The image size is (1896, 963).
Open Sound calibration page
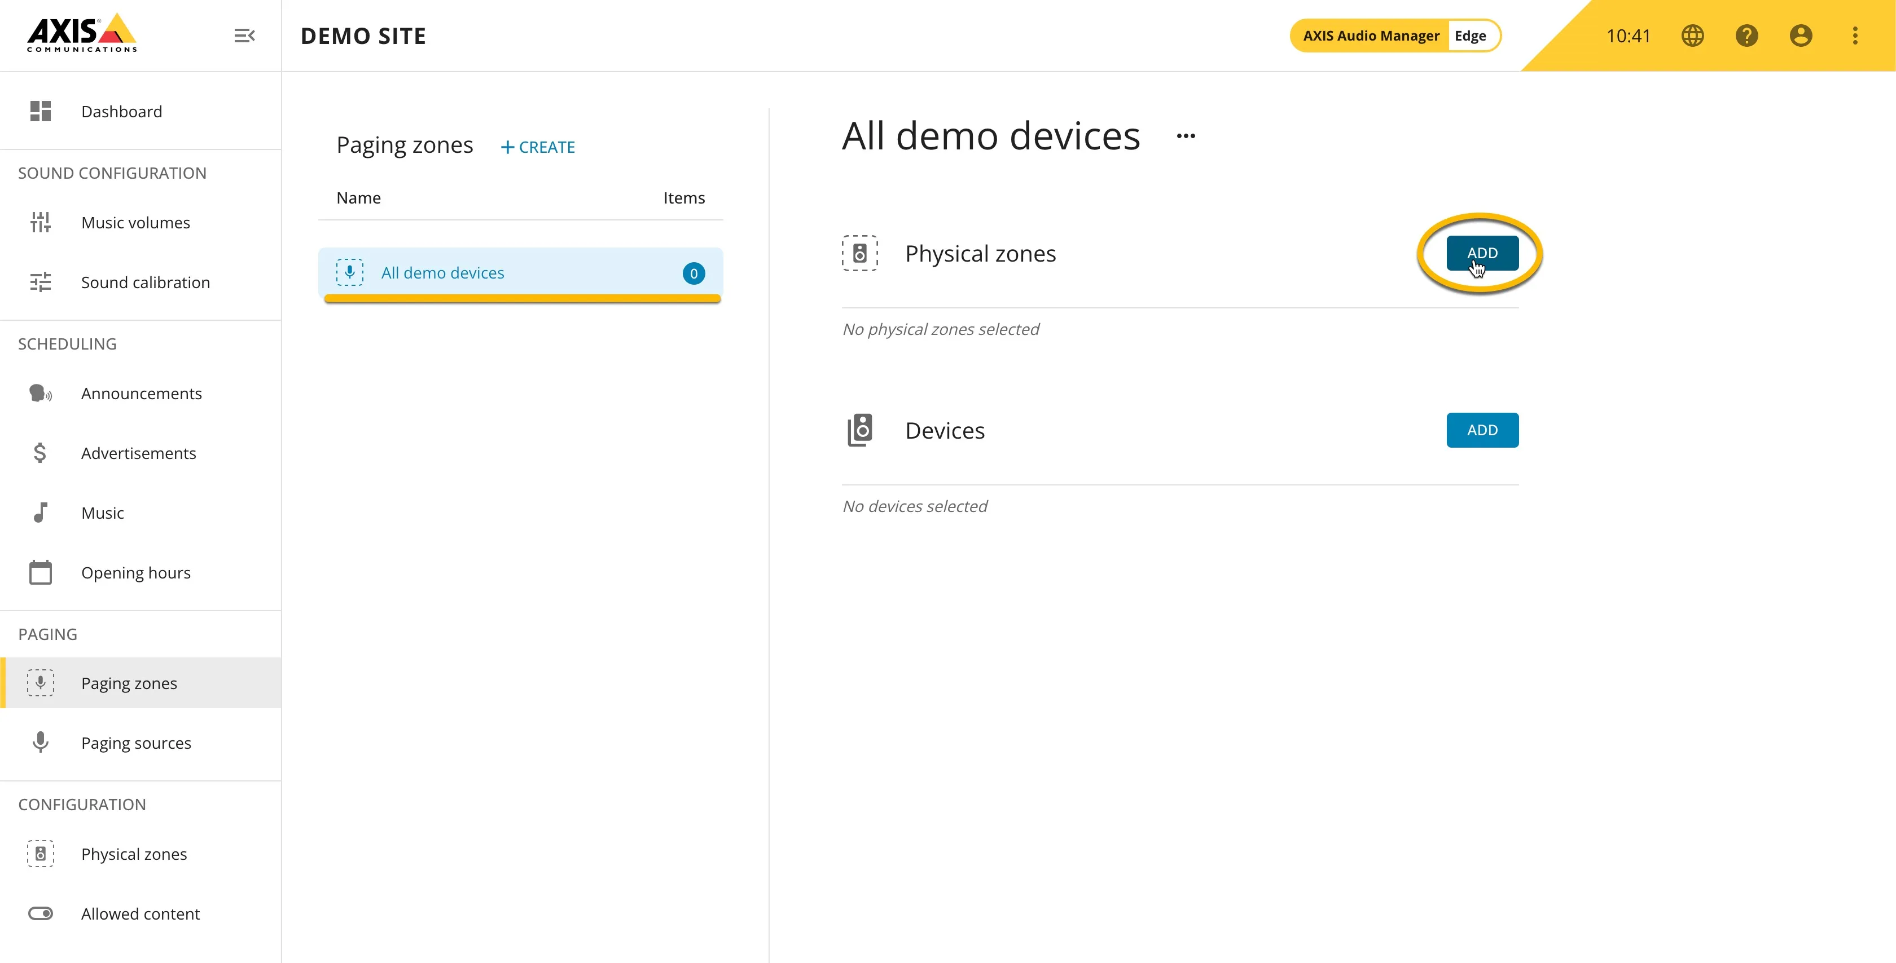pos(141,282)
